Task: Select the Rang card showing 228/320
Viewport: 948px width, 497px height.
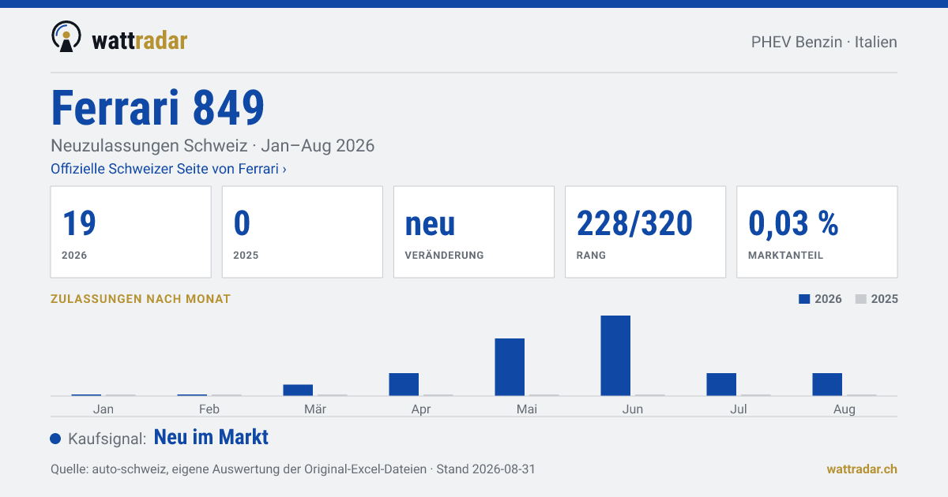Action: 645,232
